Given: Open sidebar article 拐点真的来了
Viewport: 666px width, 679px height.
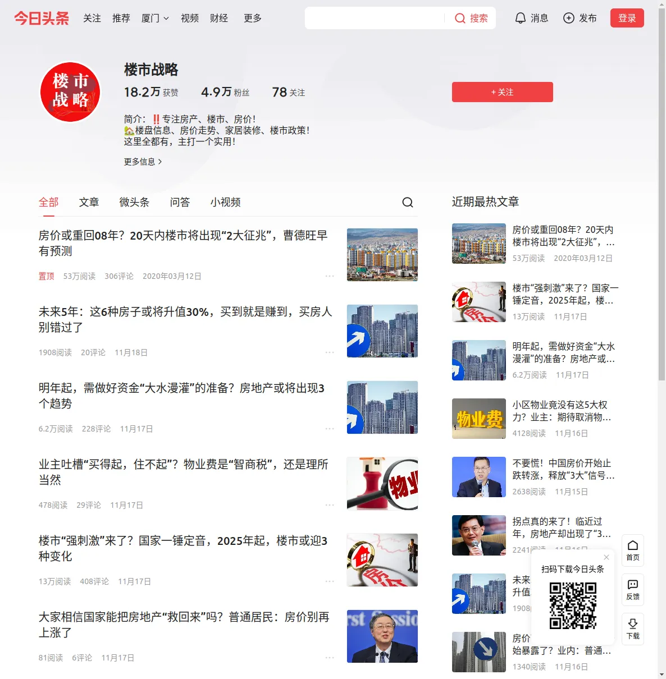Looking at the screenshot, I should [x=562, y=527].
